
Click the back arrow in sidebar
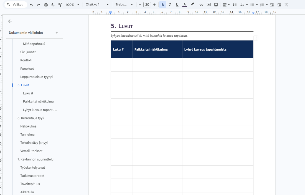coord(10,21)
